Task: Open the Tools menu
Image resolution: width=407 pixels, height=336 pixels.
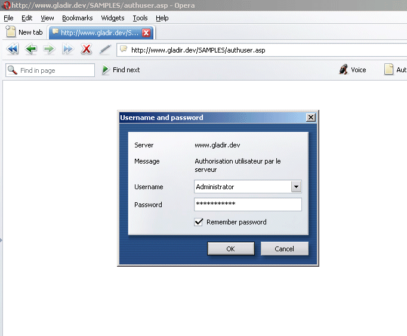Action: coord(140,18)
